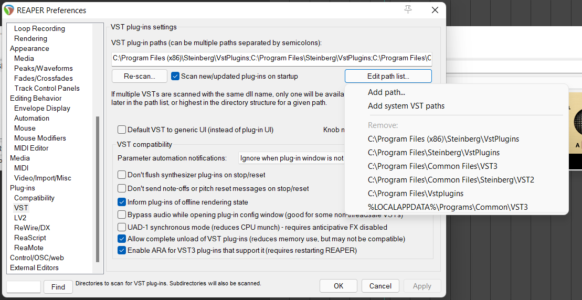Open Rendering preferences page
This screenshot has height=300, width=582.
(30, 39)
